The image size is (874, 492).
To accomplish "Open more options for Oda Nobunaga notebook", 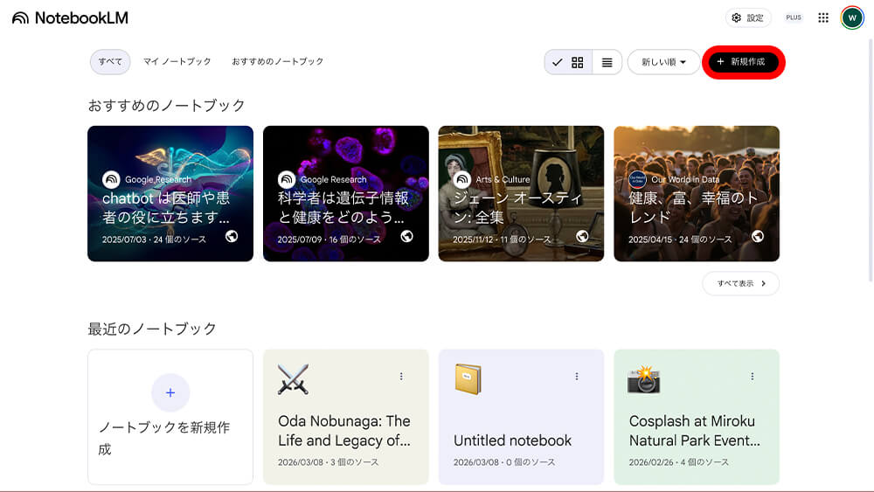I will (401, 377).
